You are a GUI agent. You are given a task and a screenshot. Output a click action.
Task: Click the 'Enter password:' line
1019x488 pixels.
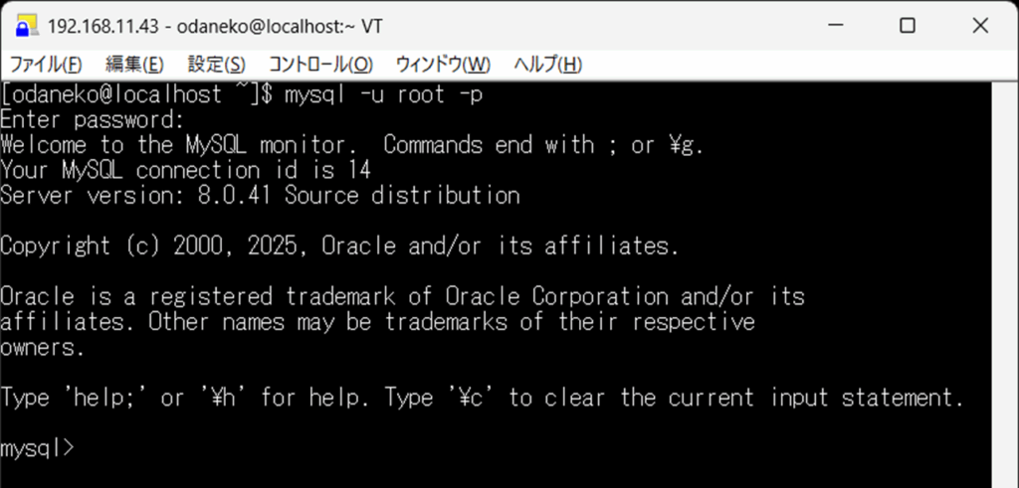pyautogui.click(x=93, y=120)
